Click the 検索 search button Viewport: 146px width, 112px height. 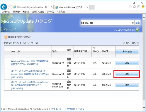[x=137, y=23]
